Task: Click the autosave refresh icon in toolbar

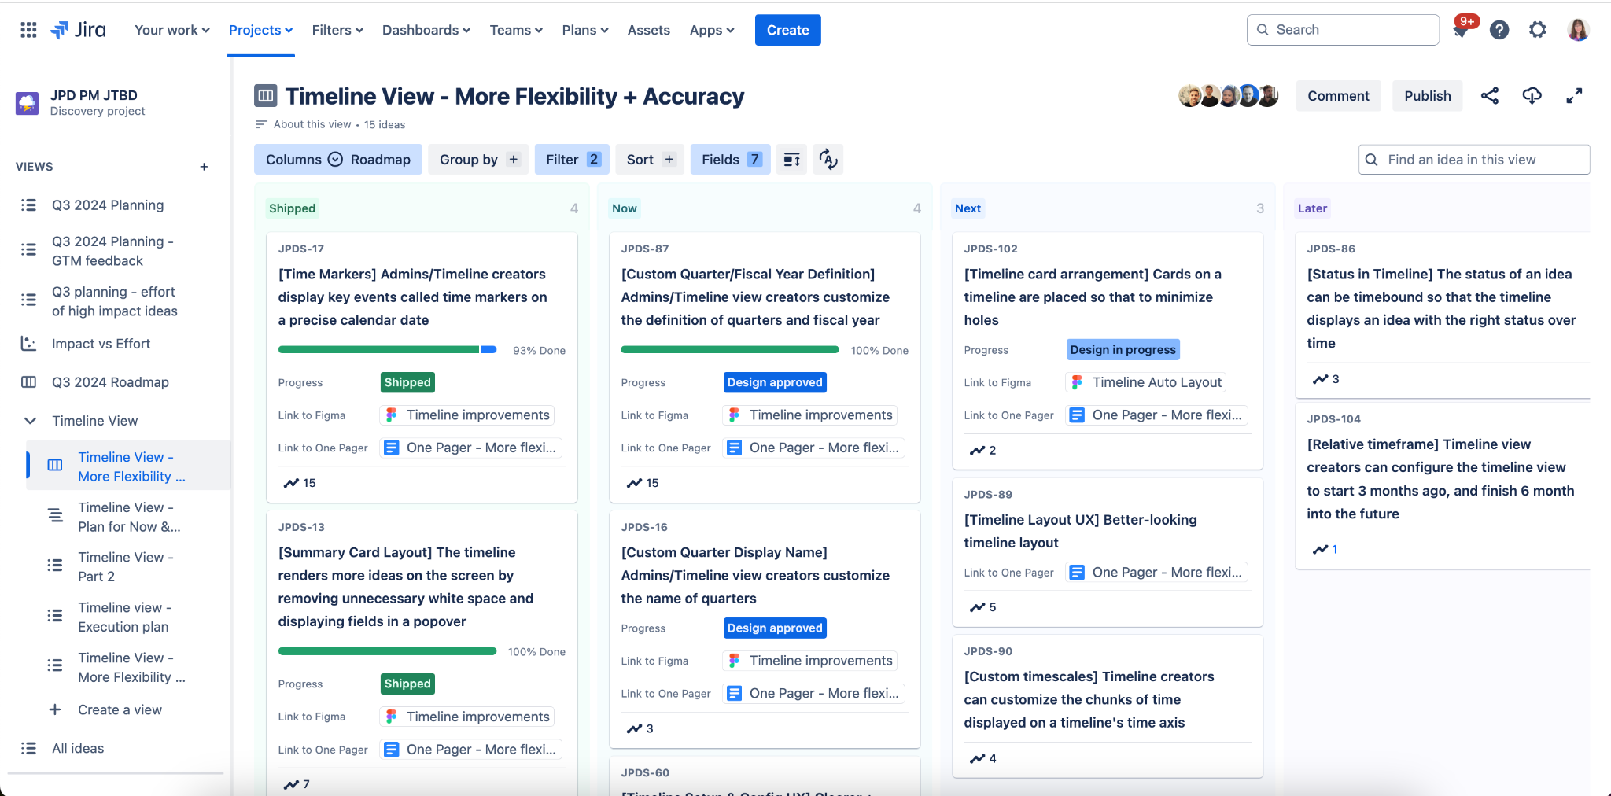Action: [x=828, y=160]
